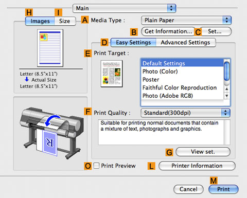Switch to the Size tab
This screenshot has width=247, height=198.
(x=65, y=21)
